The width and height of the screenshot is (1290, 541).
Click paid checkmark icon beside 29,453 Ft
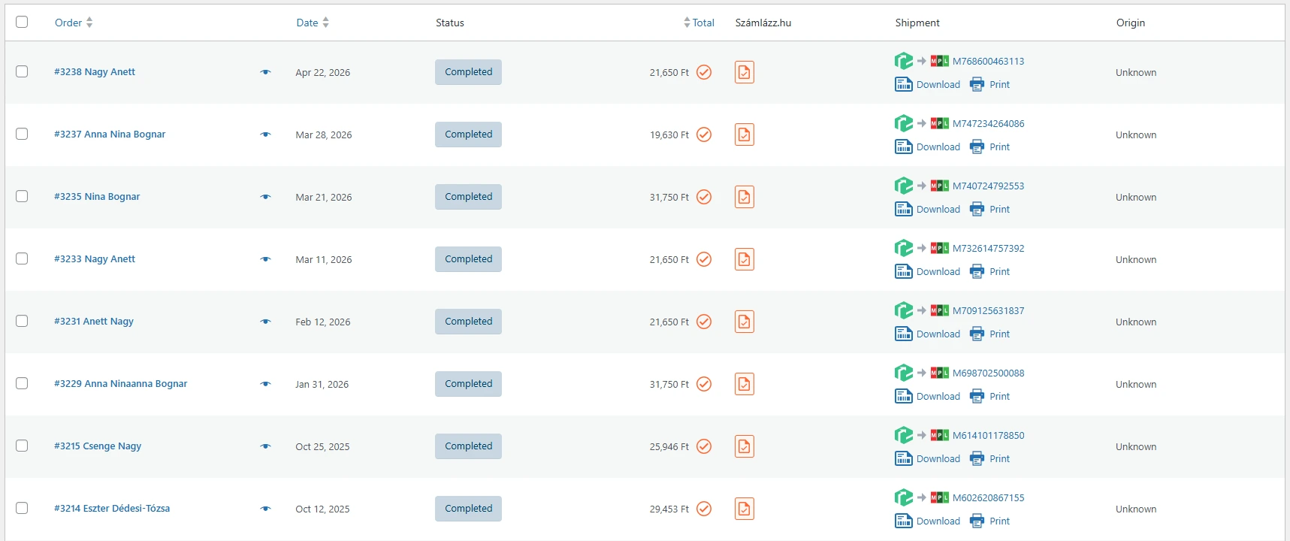pos(704,509)
